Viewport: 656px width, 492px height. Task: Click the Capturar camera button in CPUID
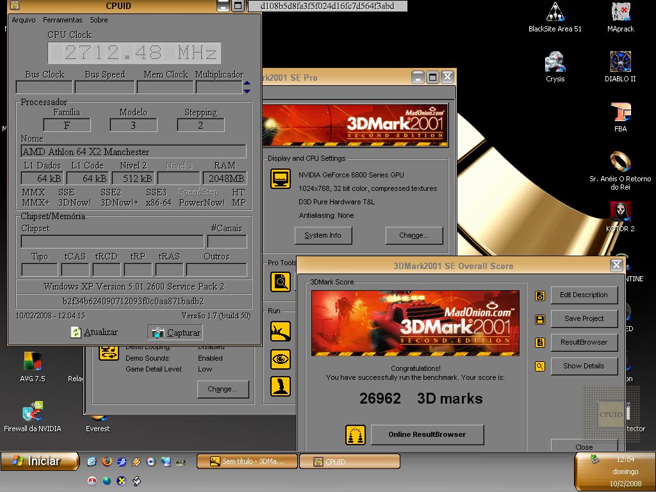pos(176,332)
